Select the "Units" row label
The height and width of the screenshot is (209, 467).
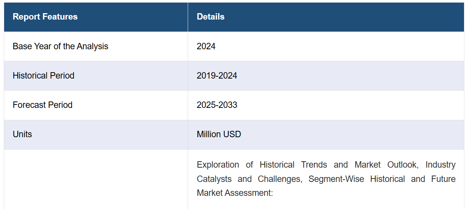(x=22, y=134)
